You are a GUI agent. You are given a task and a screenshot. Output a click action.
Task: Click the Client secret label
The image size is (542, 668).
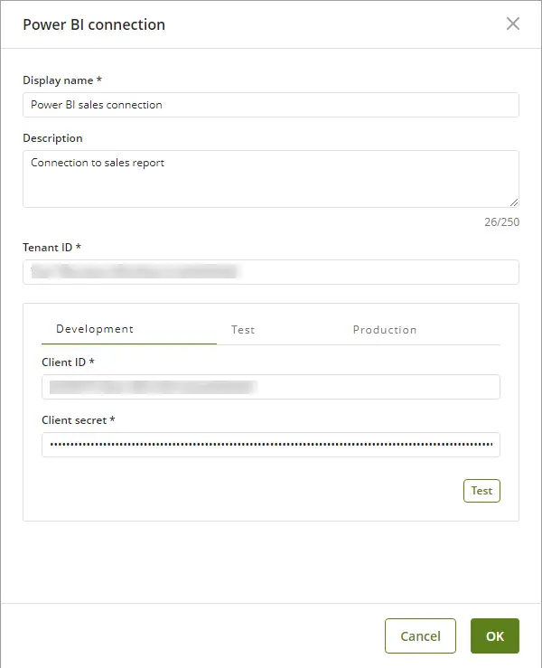pyautogui.click(x=79, y=420)
